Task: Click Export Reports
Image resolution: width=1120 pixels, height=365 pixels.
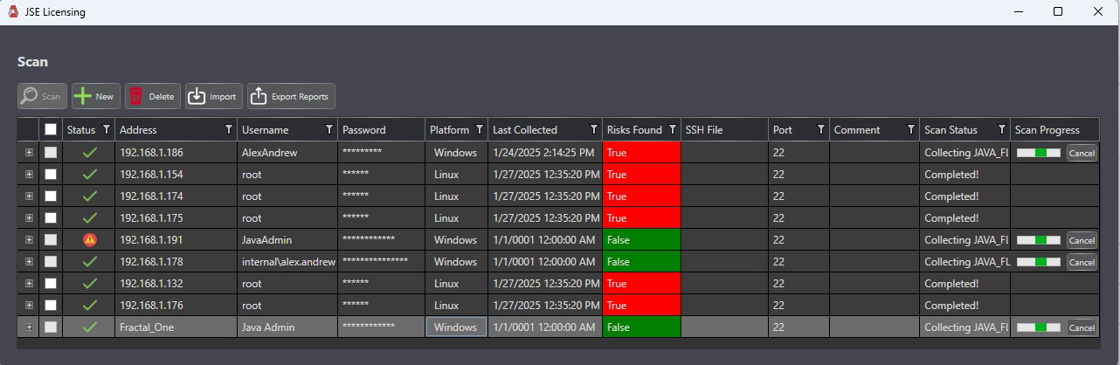Action: 291,96
